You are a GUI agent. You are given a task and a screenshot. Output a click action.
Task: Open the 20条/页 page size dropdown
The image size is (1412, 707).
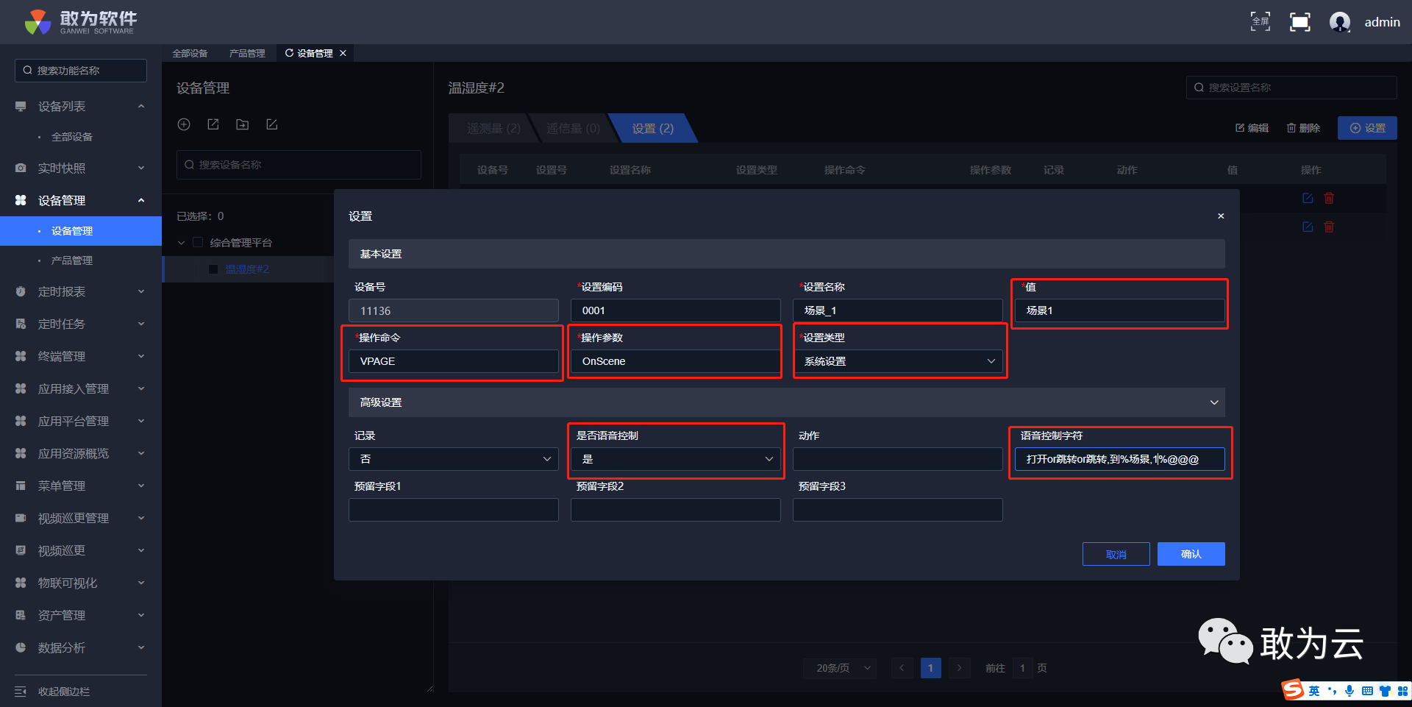pyautogui.click(x=840, y=668)
